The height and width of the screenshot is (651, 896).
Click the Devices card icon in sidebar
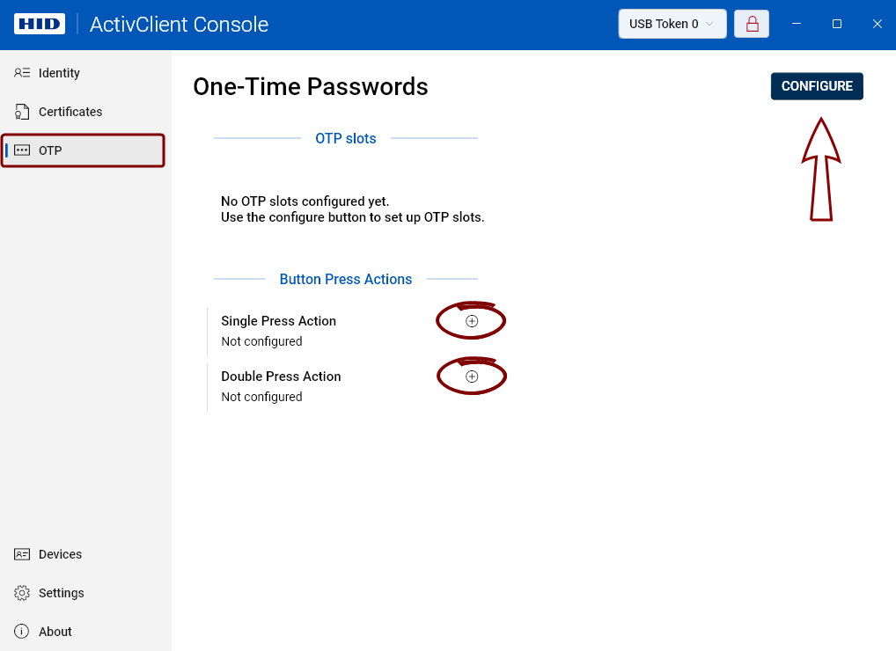click(23, 554)
